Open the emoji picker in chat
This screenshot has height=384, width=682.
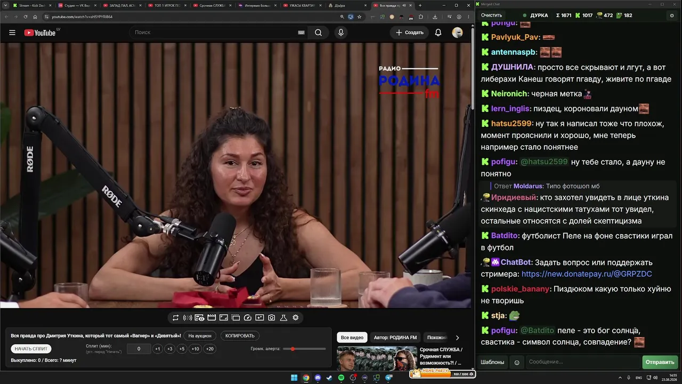[x=516, y=362]
